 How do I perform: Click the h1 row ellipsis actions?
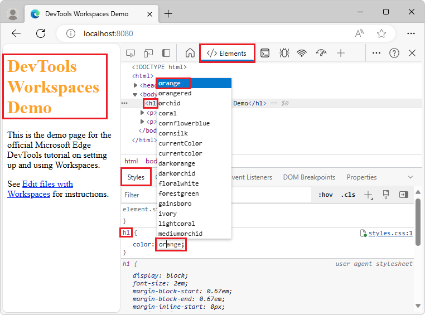[x=124, y=103]
